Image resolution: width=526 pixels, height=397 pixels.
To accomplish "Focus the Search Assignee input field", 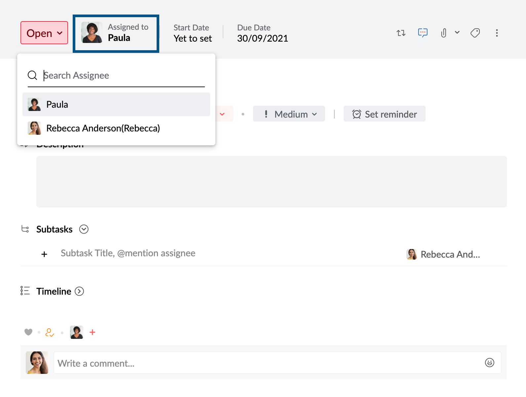I will point(122,76).
